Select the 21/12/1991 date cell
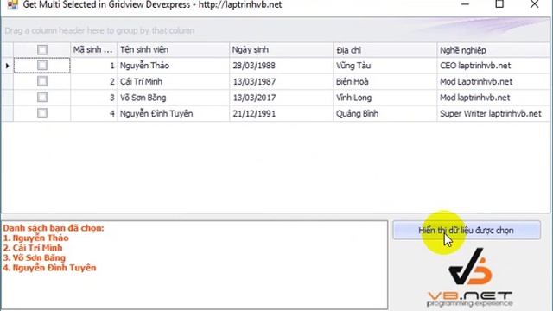Image resolution: width=553 pixels, height=311 pixels. [x=281, y=113]
